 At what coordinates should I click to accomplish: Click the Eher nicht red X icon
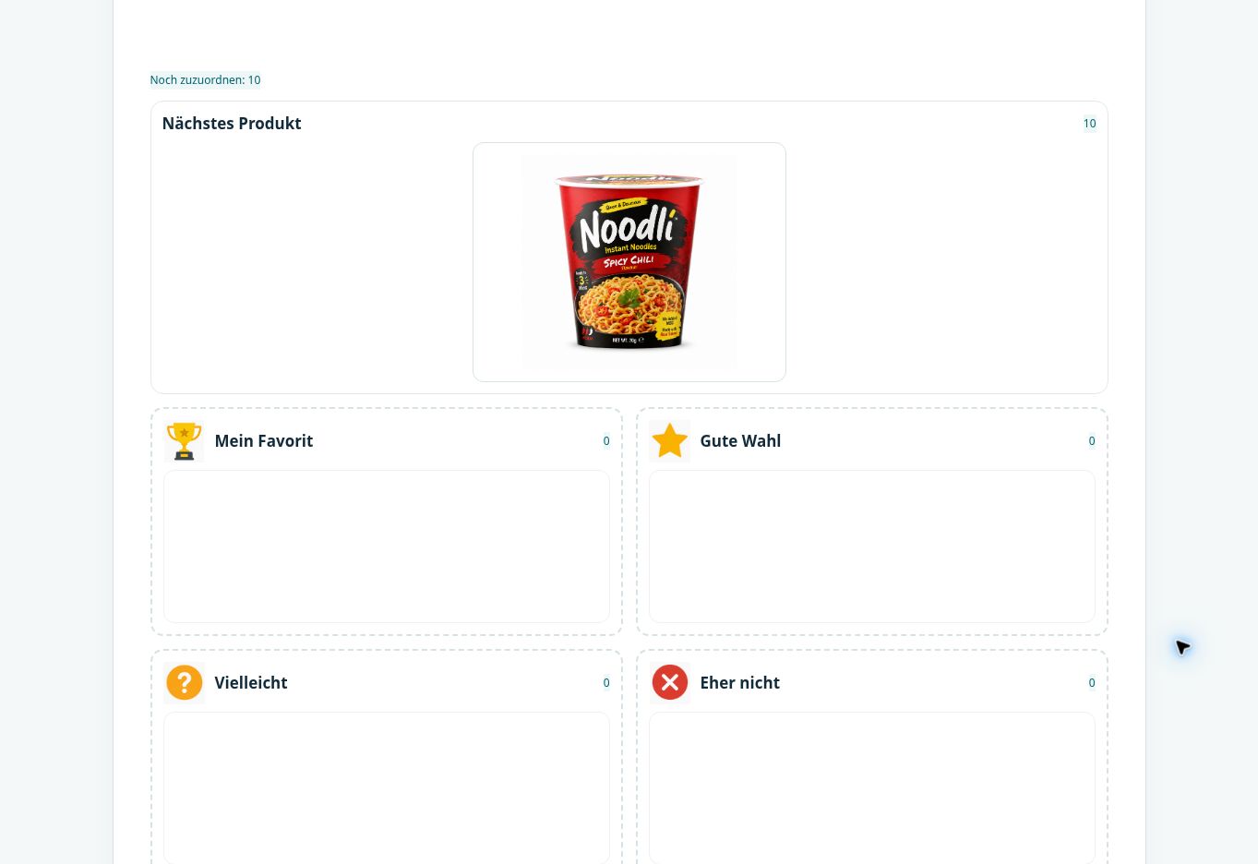669,683
